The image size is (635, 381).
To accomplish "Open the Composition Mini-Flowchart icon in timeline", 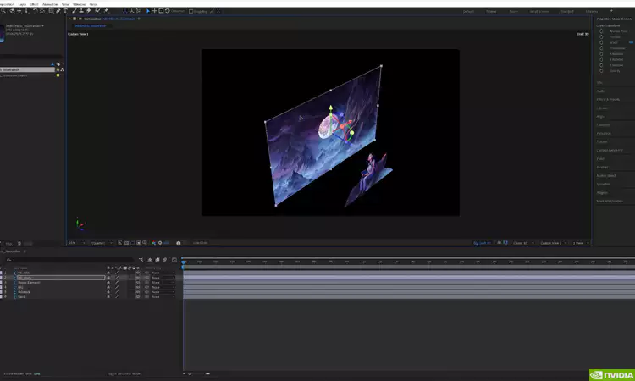I will tap(141, 260).
